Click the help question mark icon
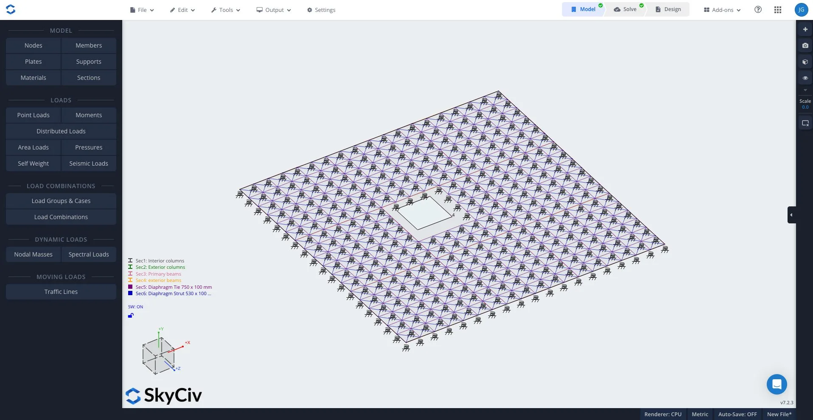The height and width of the screenshot is (420, 813). 758,10
